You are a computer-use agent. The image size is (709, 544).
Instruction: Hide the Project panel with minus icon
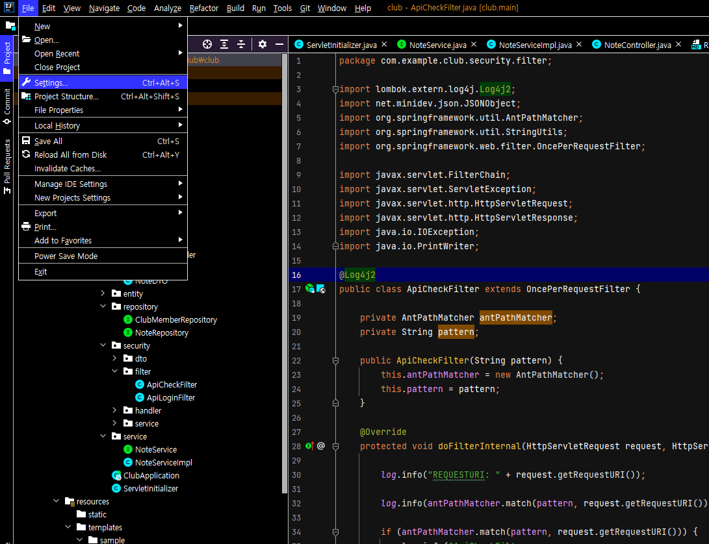(x=279, y=44)
